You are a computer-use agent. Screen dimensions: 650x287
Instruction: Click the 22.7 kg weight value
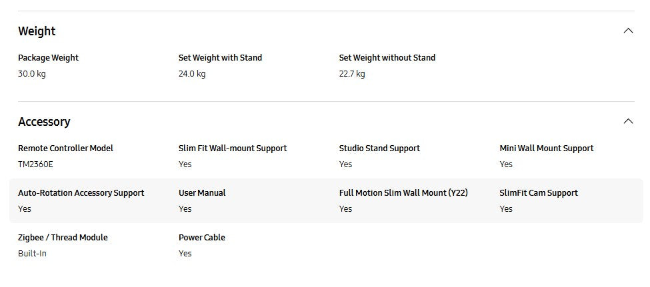coord(352,74)
